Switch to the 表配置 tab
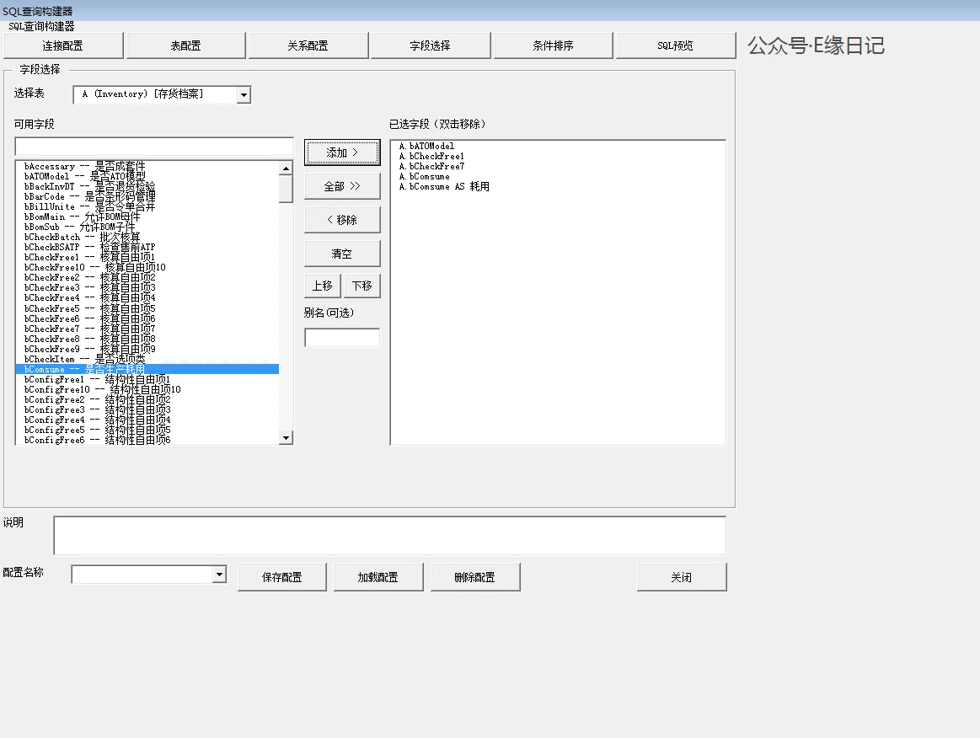The image size is (980, 738). pyautogui.click(x=185, y=45)
